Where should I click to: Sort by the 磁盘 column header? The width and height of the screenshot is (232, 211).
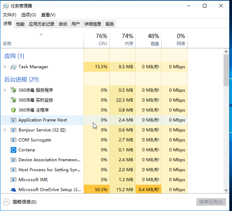tap(148, 40)
